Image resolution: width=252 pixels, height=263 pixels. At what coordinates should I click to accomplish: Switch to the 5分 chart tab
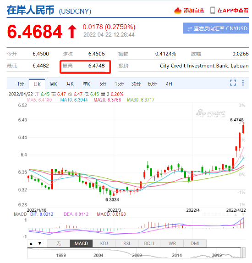(x=103, y=84)
